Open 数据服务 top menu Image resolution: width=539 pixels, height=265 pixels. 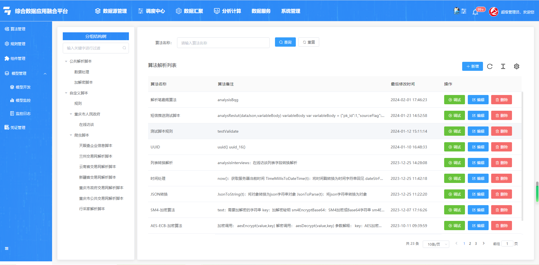261,11
